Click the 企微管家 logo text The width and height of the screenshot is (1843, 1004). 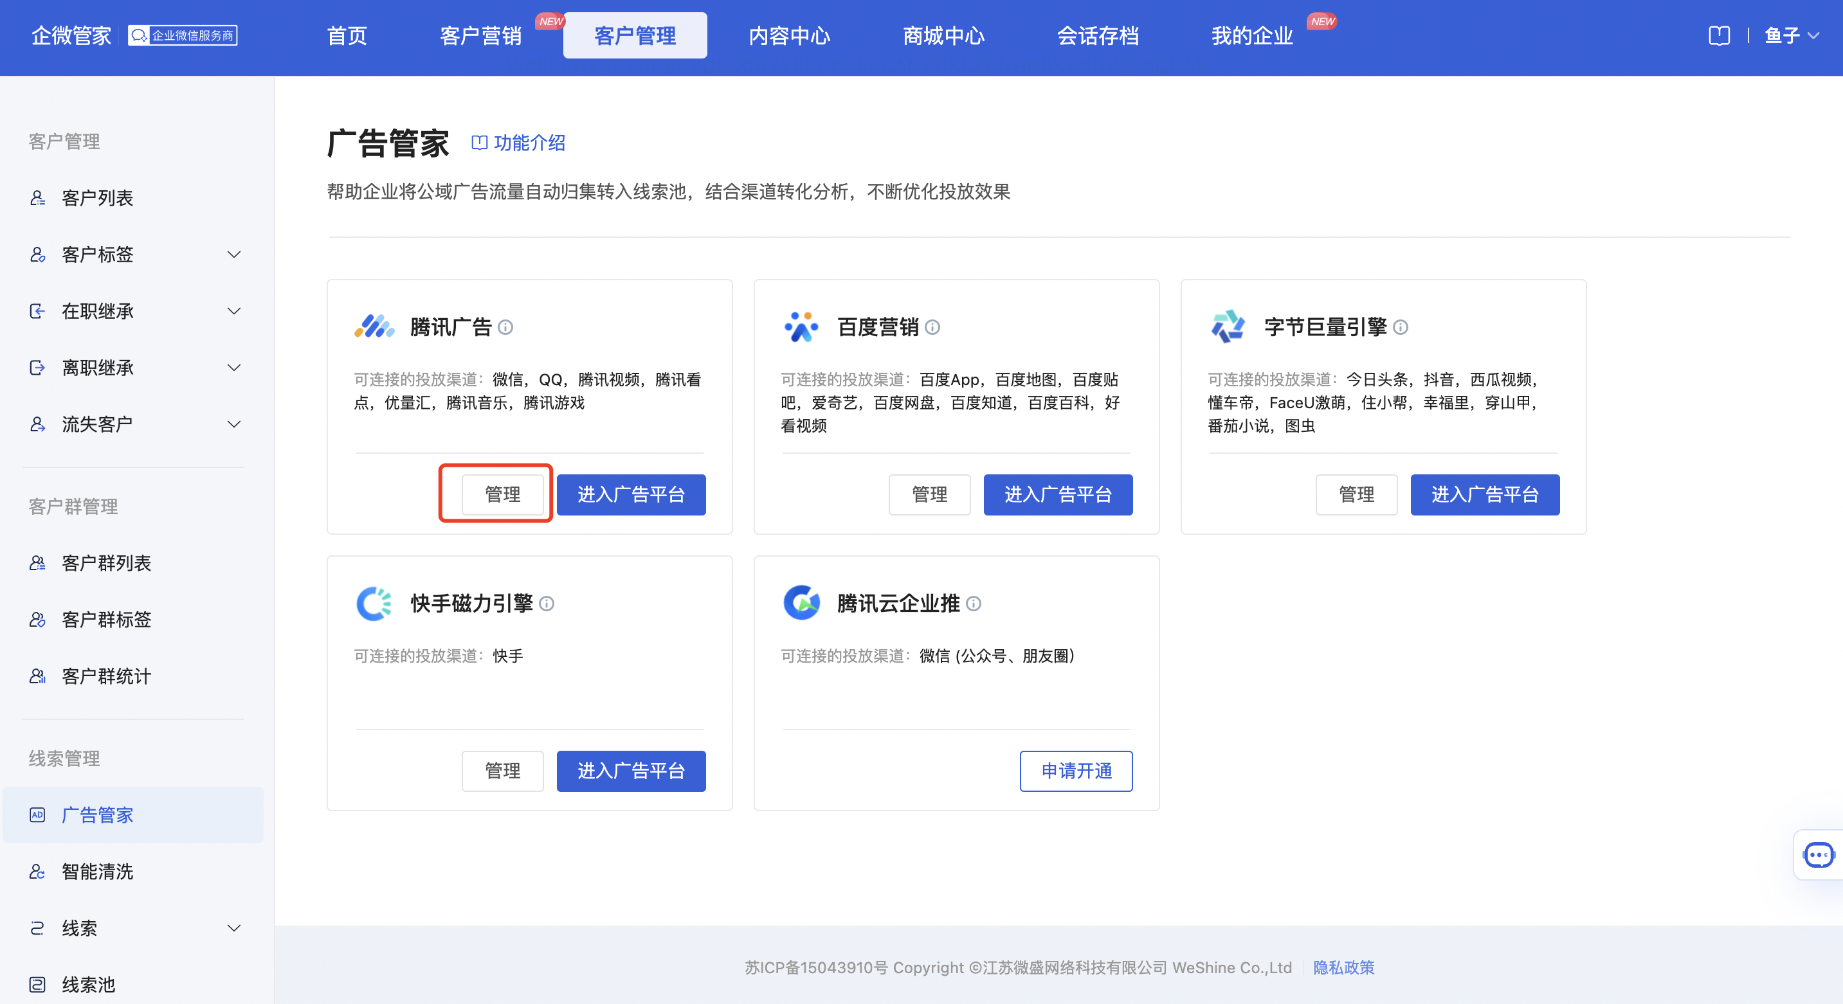71,36
